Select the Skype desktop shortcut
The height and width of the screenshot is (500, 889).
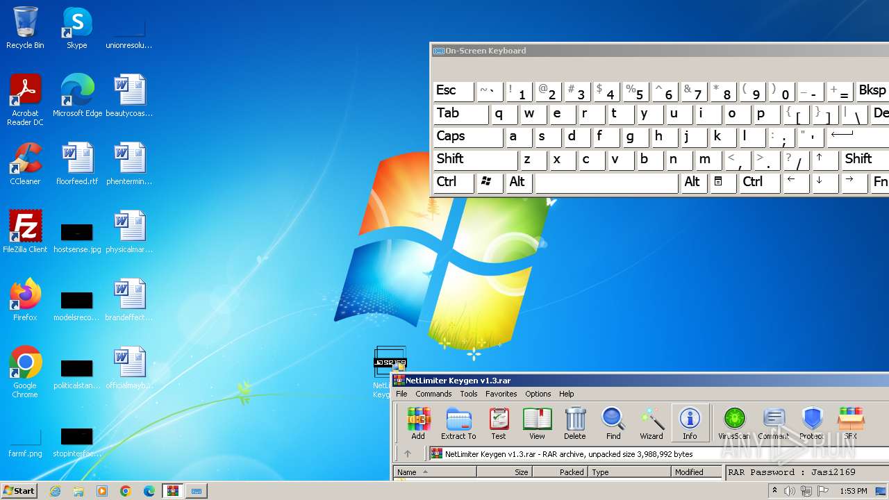click(x=77, y=28)
